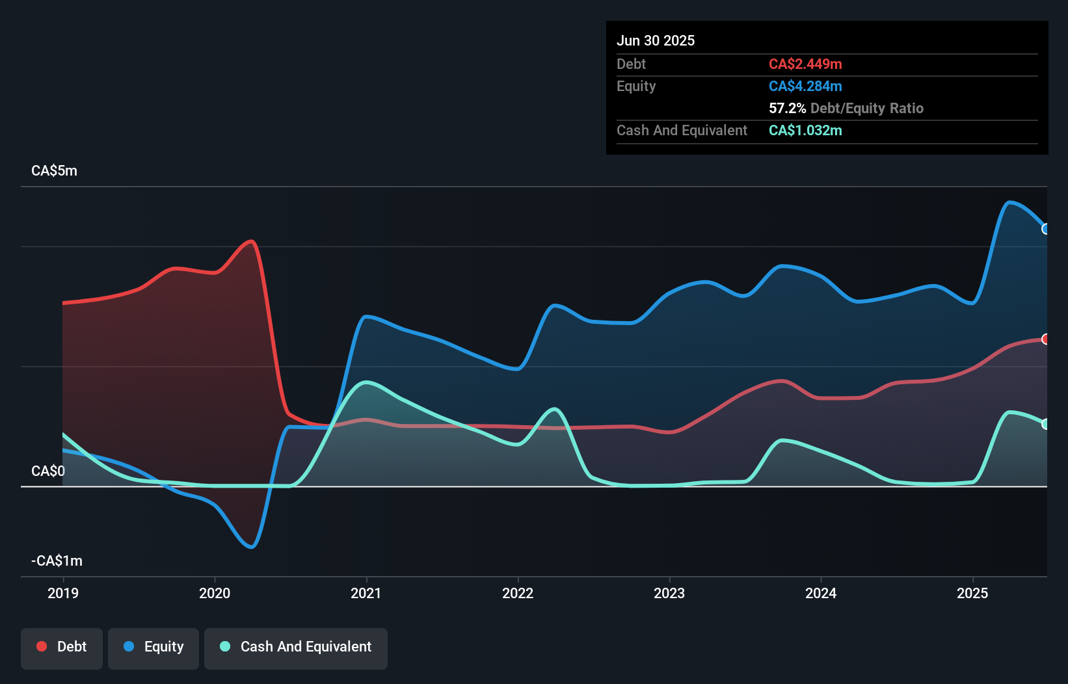Select the blue Equity endpoint marker on chart
1068x684 pixels.
(1046, 229)
